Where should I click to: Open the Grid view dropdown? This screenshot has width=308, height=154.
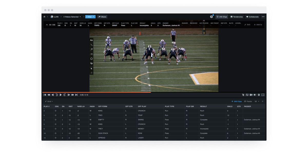(49, 101)
